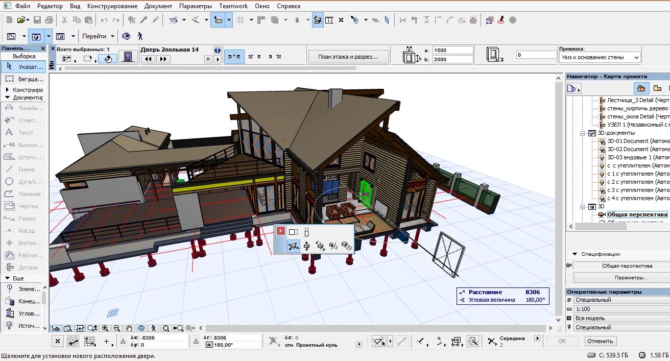Click the next door double-arrow button
Viewport: 670px width, 361px height.
point(163,59)
